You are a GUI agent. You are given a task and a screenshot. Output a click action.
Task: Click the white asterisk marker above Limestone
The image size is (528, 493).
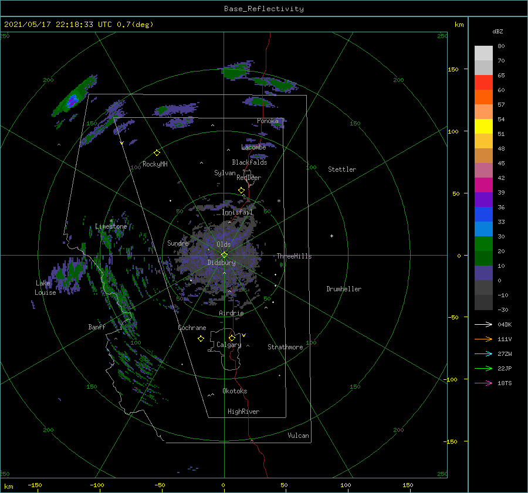tap(111, 221)
